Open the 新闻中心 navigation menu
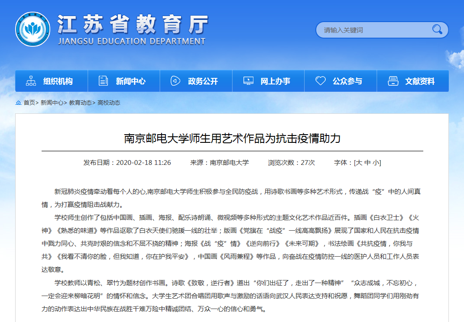Image resolution: width=464 pixels, height=322 pixels. click(130, 81)
